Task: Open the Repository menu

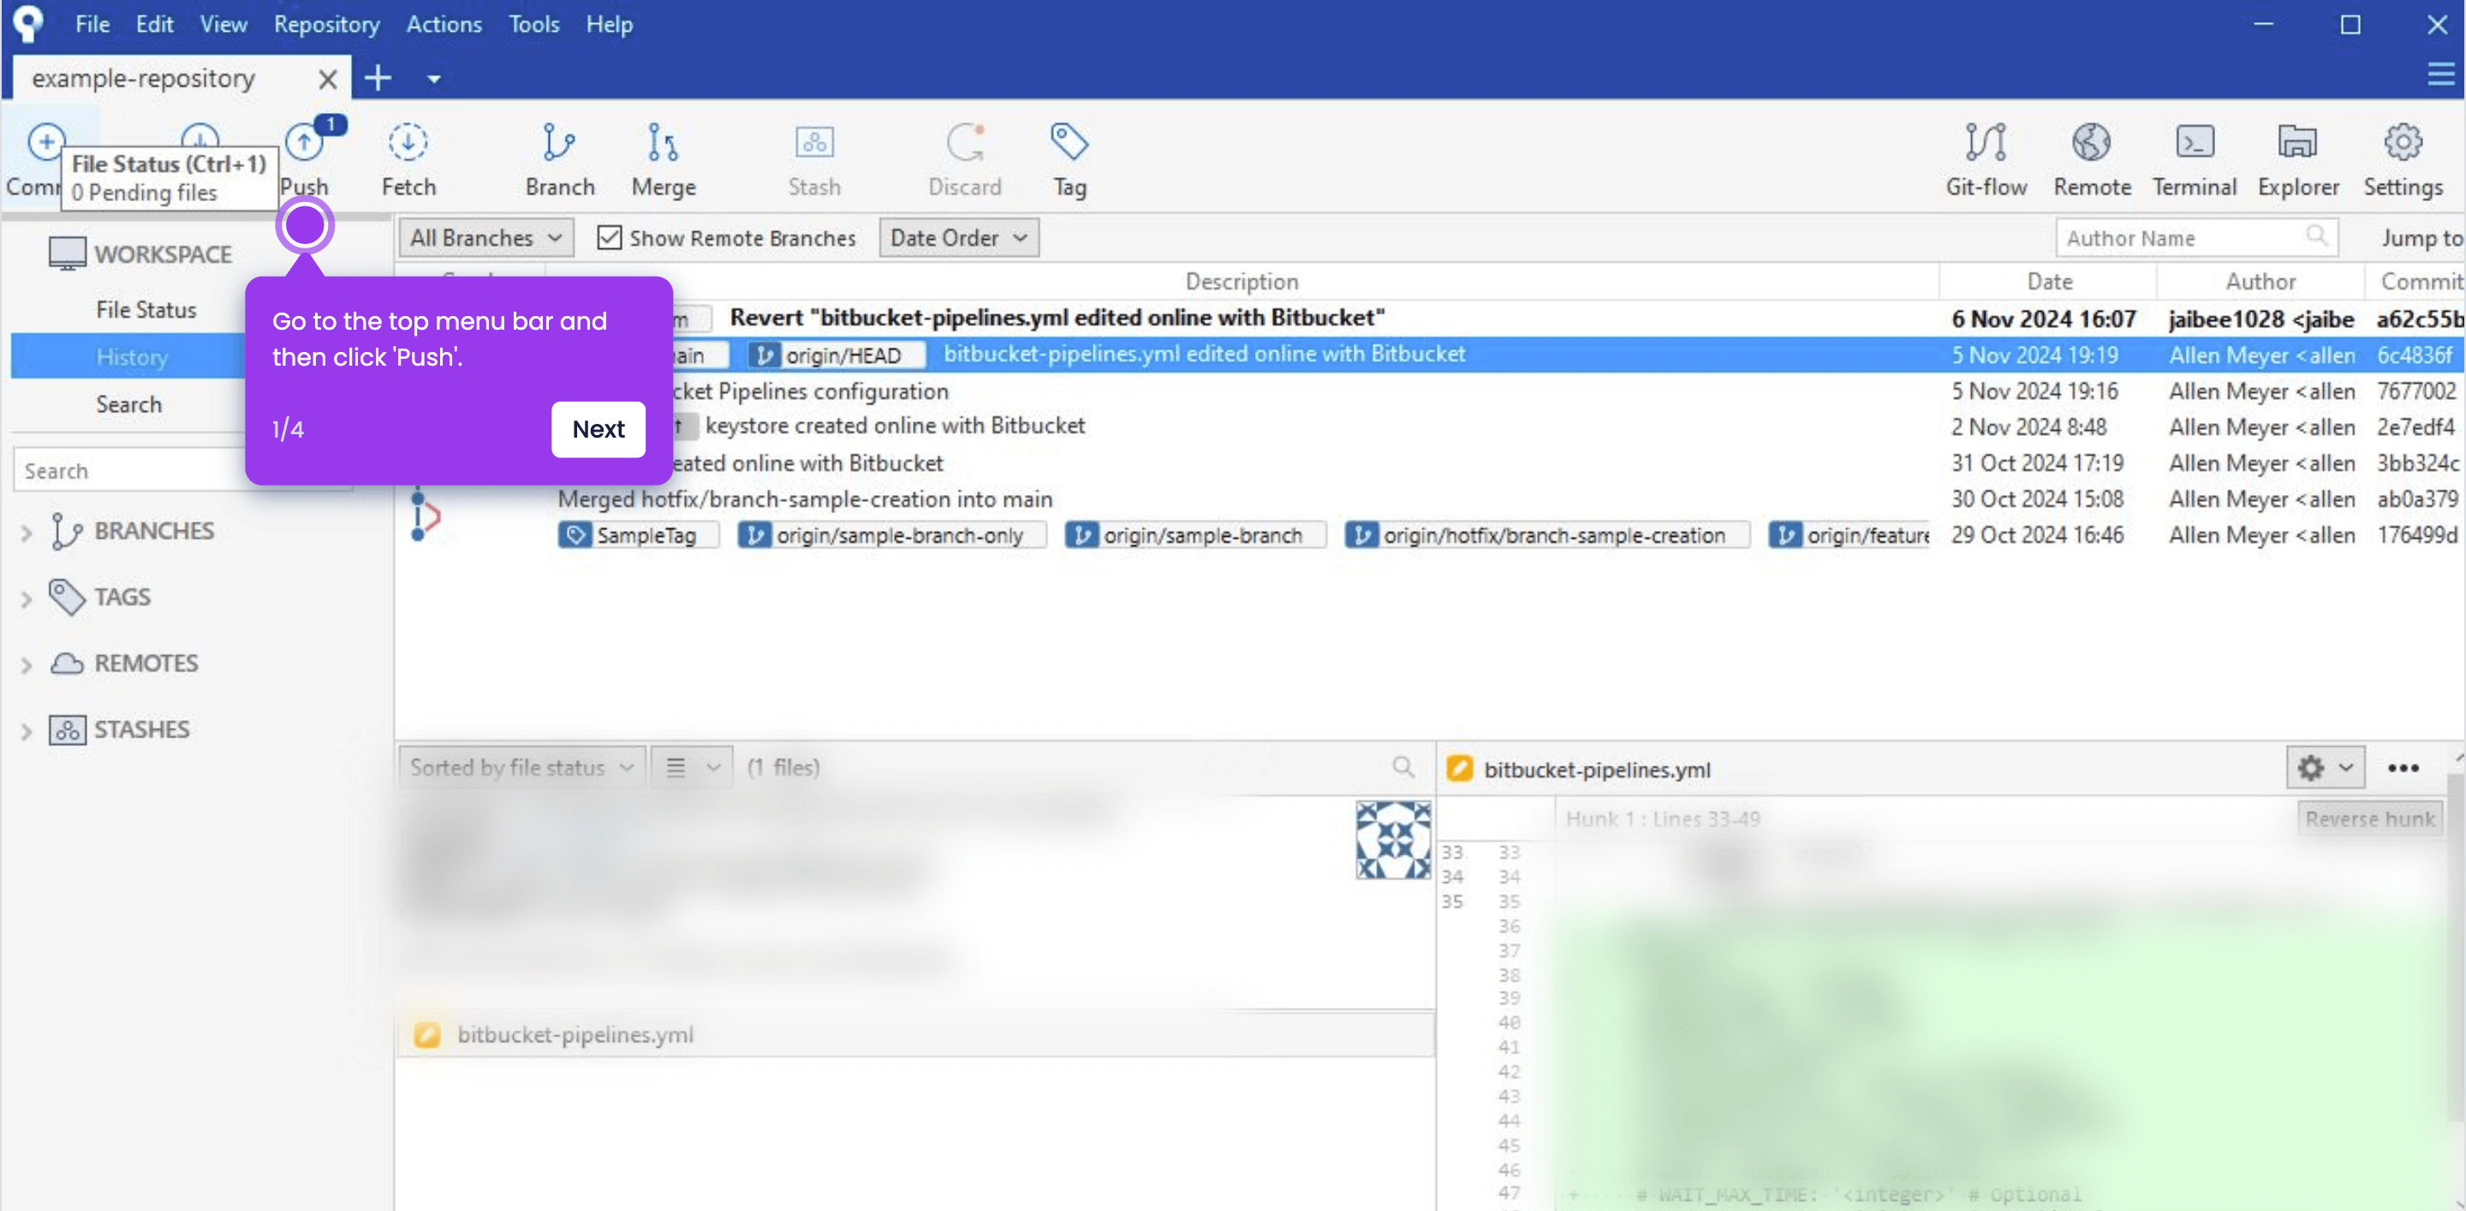Action: pos(326,24)
